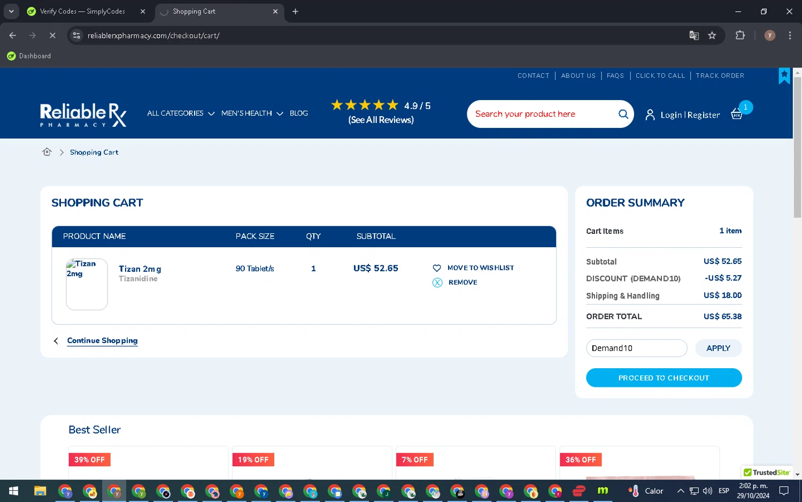Open the shopping cart basket icon
Image resolution: width=802 pixels, height=502 pixels.
coord(736,114)
